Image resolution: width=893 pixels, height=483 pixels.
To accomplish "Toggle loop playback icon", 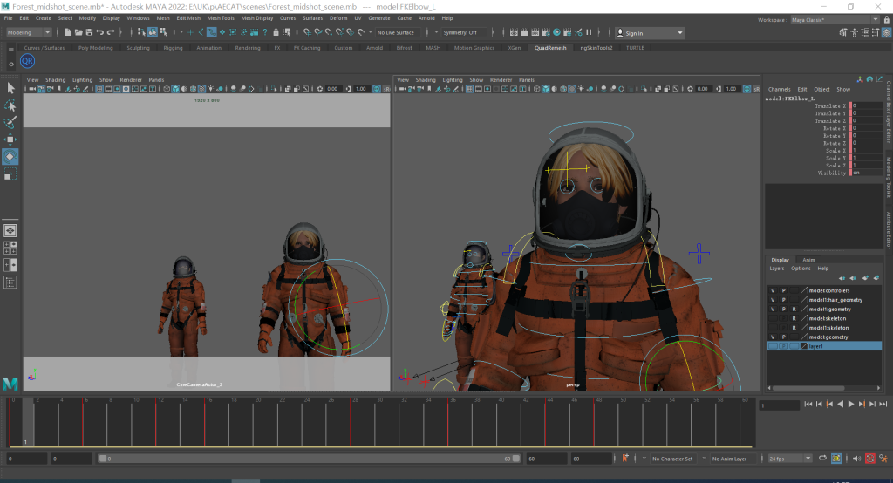I will point(822,459).
